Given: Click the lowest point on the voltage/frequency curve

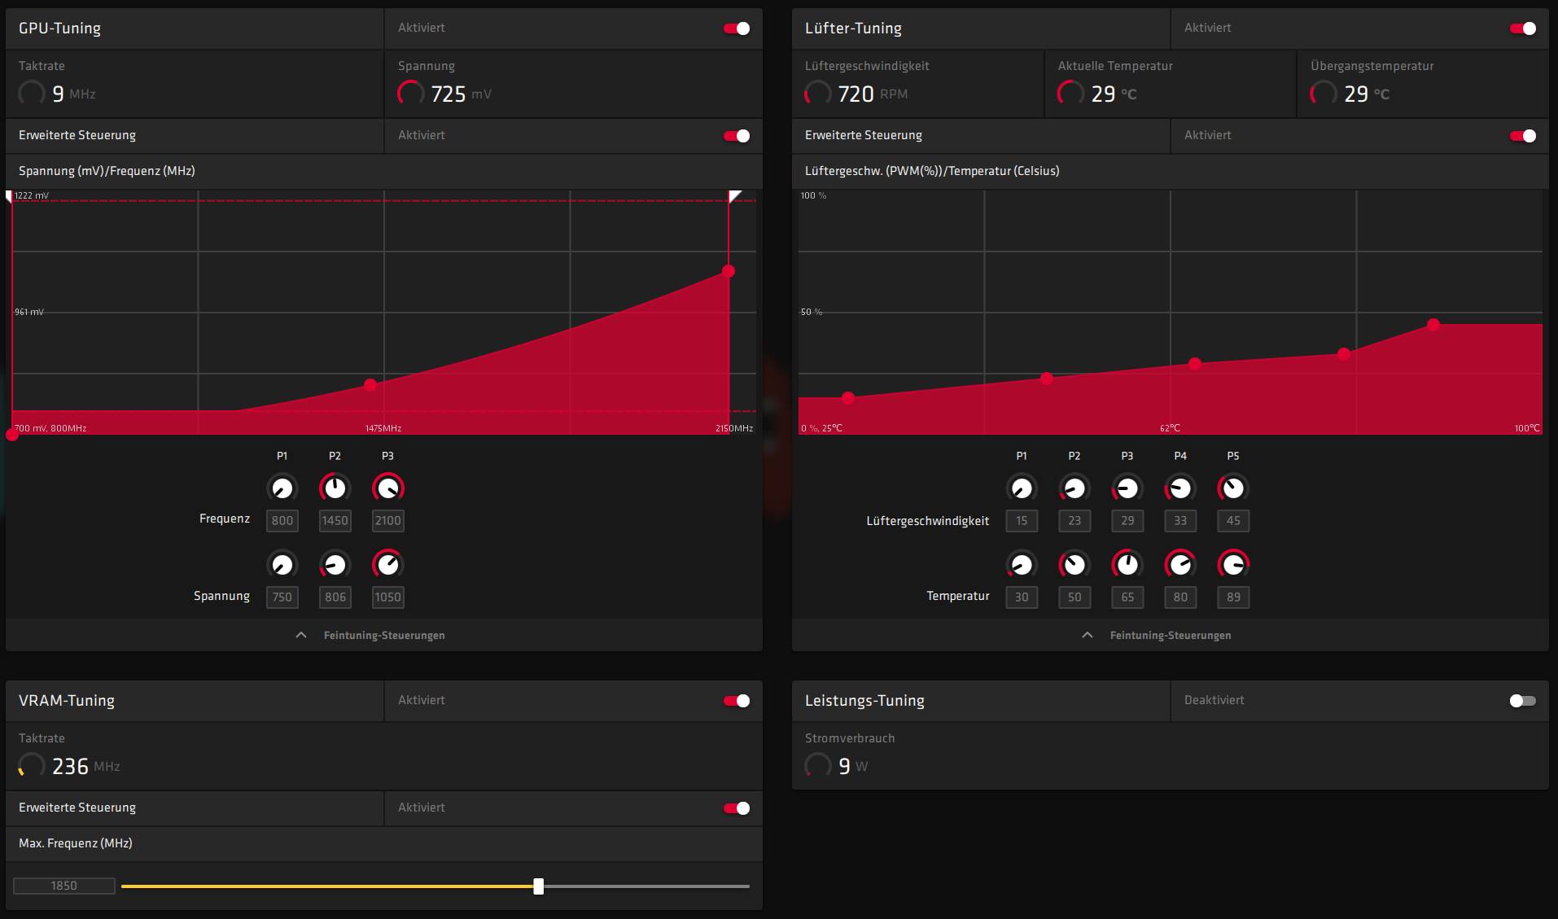Looking at the screenshot, I should click(x=12, y=435).
